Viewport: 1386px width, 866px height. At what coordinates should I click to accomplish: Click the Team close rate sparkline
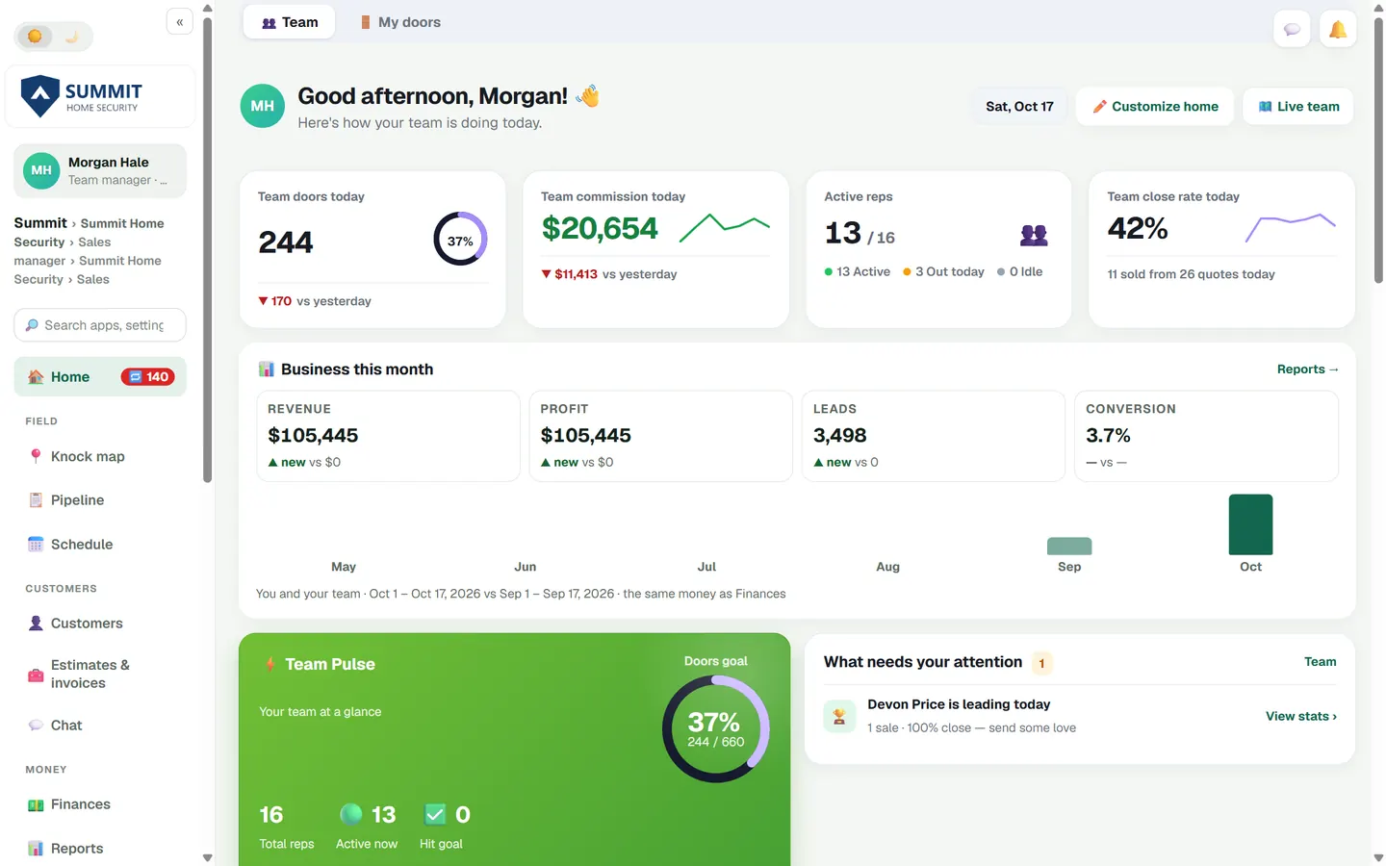pos(1291,227)
